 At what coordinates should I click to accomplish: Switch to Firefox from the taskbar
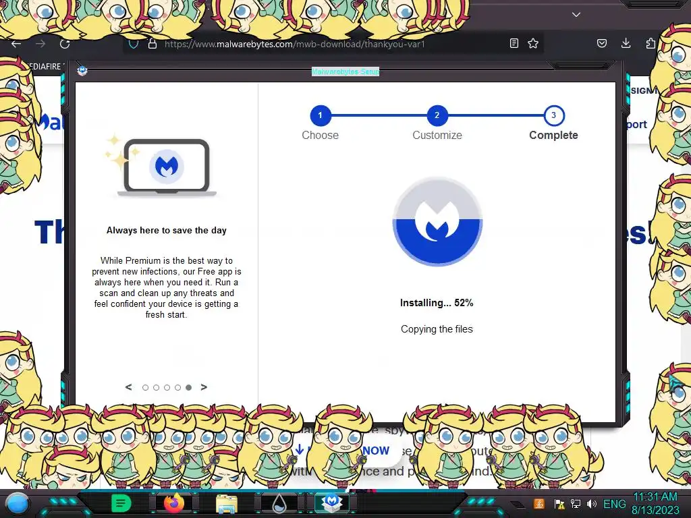point(174,503)
